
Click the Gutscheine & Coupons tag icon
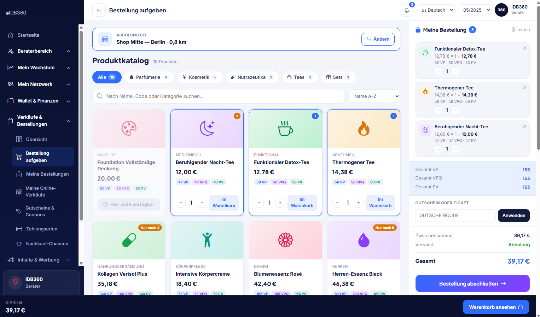[19, 211]
